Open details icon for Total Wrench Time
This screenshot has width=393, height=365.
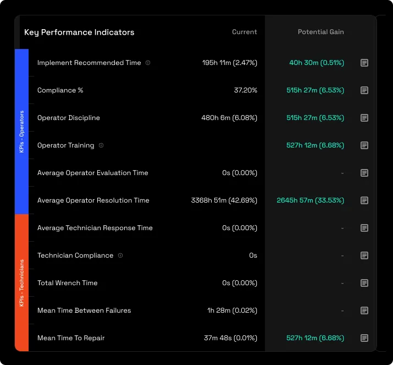pos(364,283)
